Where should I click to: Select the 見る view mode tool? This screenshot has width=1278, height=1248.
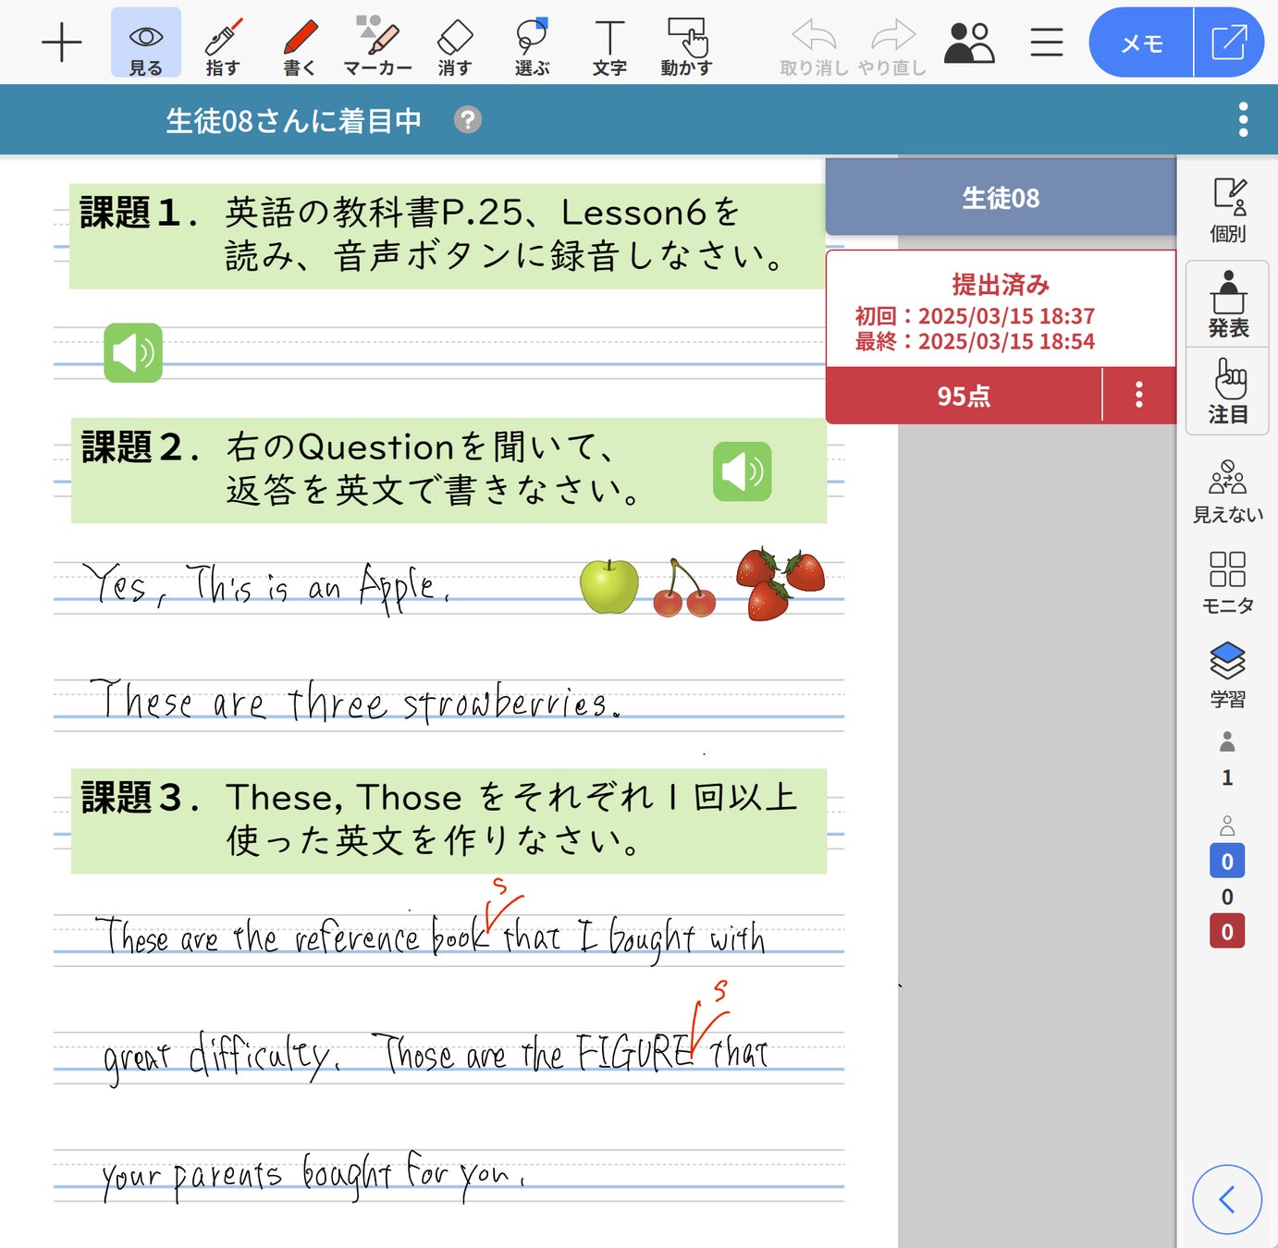click(146, 43)
